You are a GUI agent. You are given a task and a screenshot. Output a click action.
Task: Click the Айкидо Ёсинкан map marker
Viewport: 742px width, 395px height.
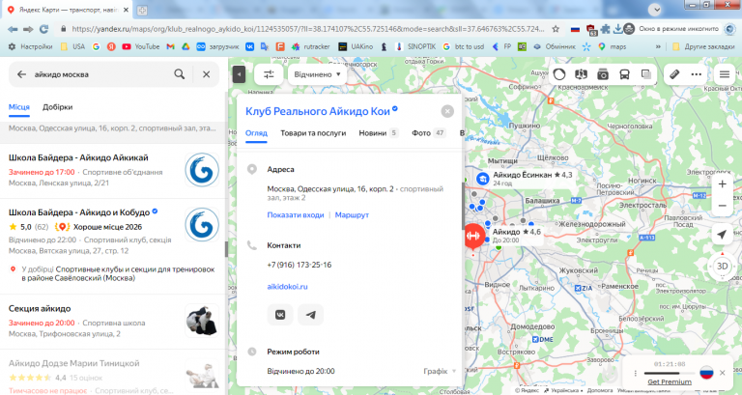483,179
